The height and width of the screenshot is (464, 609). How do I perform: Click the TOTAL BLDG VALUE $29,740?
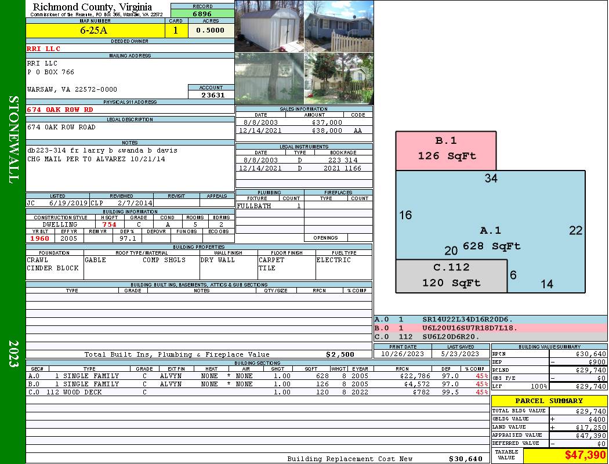pos(591,411)
